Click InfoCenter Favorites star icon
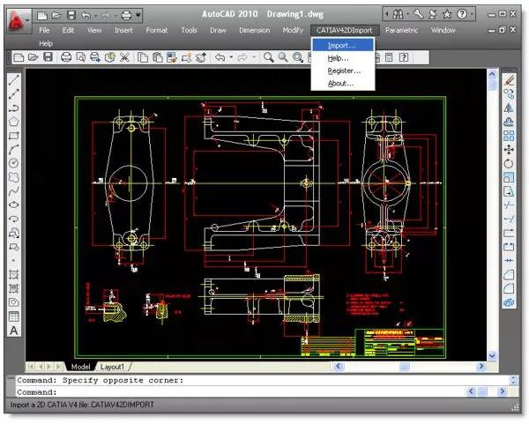The height and width of the screenshot is (424, 529). (x=447, y=14)
